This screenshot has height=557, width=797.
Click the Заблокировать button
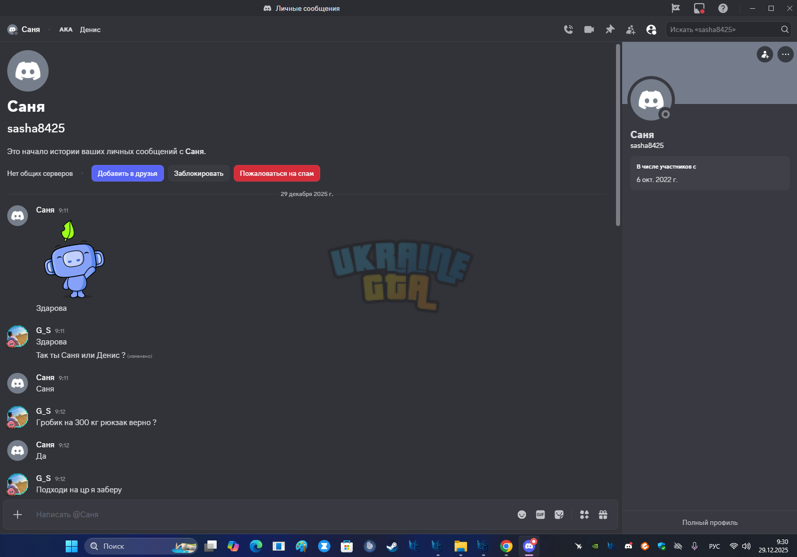[199, 173]
